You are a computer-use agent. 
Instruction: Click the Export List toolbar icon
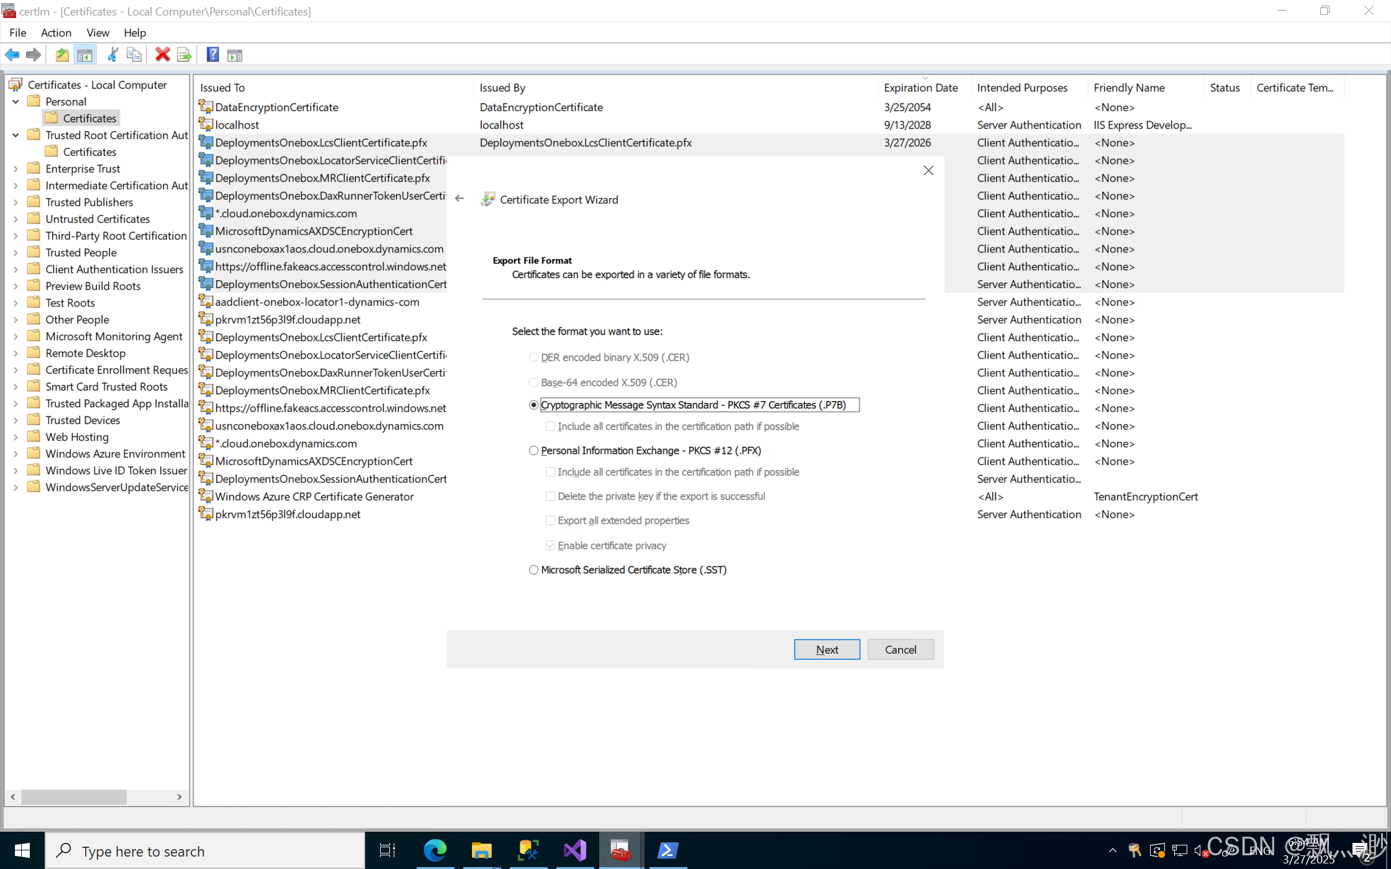click(184, 55)
